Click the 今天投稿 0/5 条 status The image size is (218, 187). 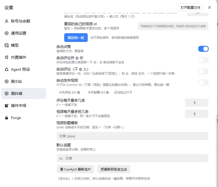[x=98, y=92]
